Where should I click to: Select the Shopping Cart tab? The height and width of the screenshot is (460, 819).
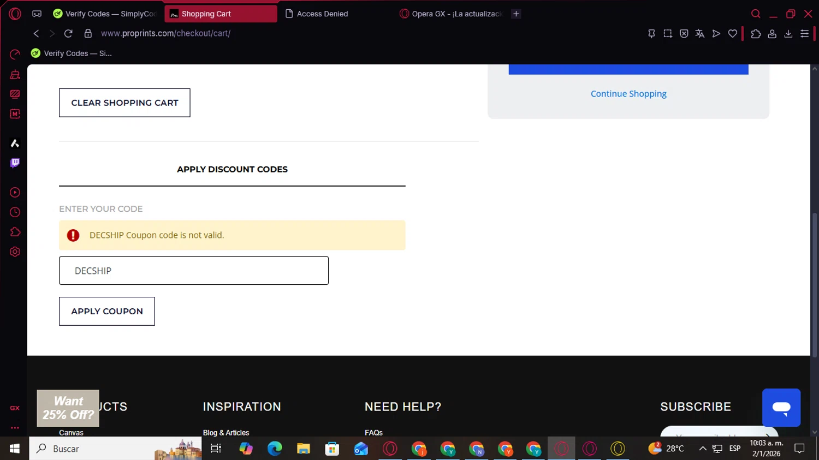coord(221,14)
